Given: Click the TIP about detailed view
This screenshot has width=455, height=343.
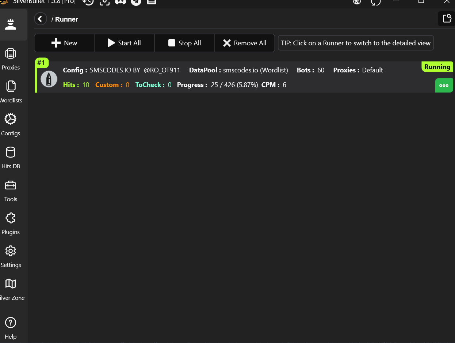Looking at the screenshot, I should click(356, 43).
